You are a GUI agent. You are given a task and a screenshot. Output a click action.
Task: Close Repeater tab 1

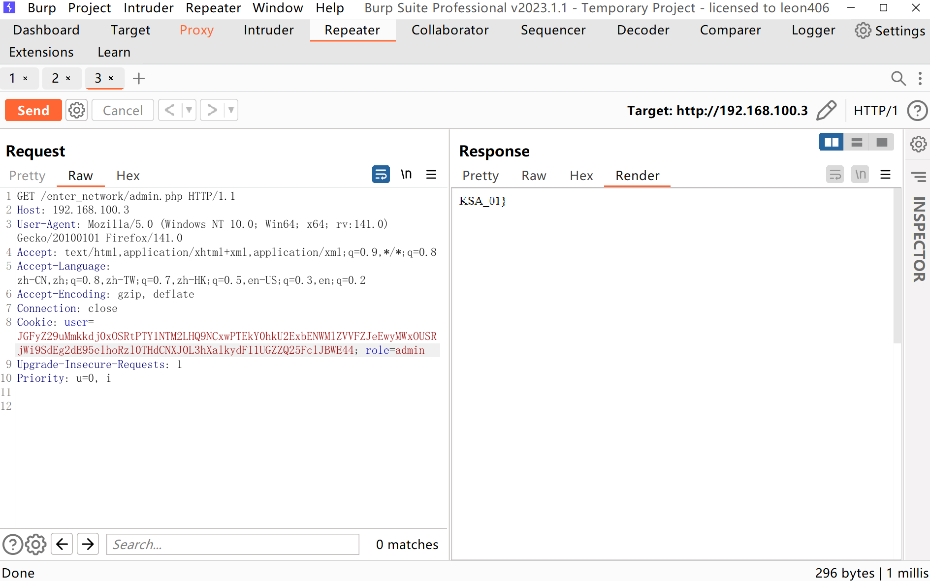[25, 78]
